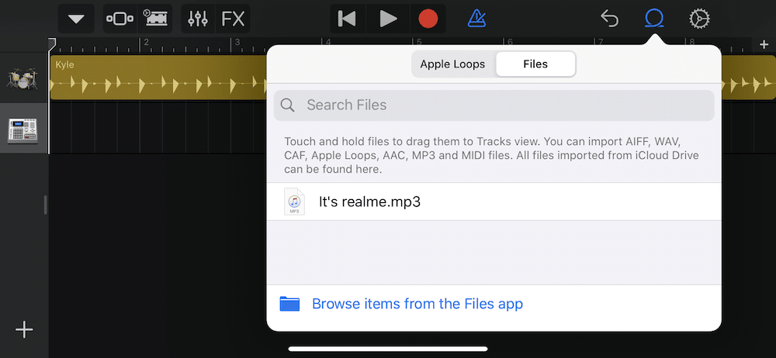Close the Loop Browser via loop icon
Image resolution: width=776 pixels, height=358 pixels.
654,19
